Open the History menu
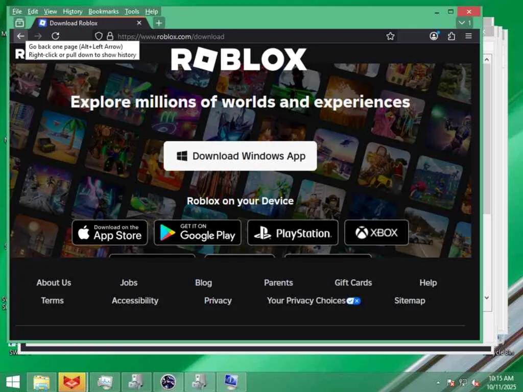Image resolution: width=523 pixels, height=392 pixels. (73, 12)
